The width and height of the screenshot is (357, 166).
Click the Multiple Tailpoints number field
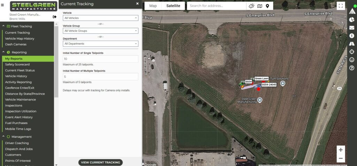tap(100, 77)
